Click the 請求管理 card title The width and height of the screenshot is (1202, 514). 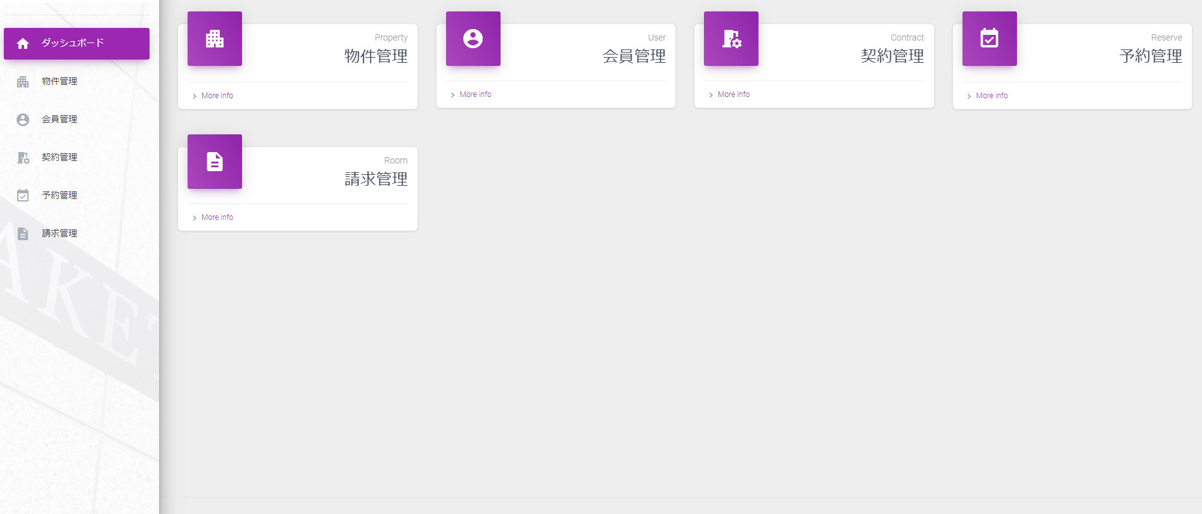(x=376, y=179)
